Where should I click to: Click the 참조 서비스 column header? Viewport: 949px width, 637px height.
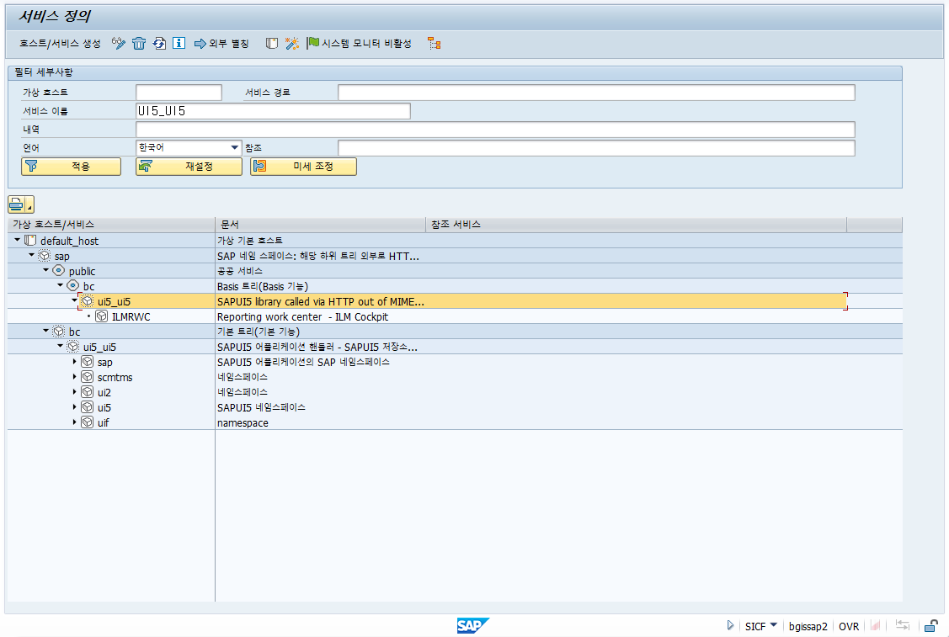click(x=636, y=225)
